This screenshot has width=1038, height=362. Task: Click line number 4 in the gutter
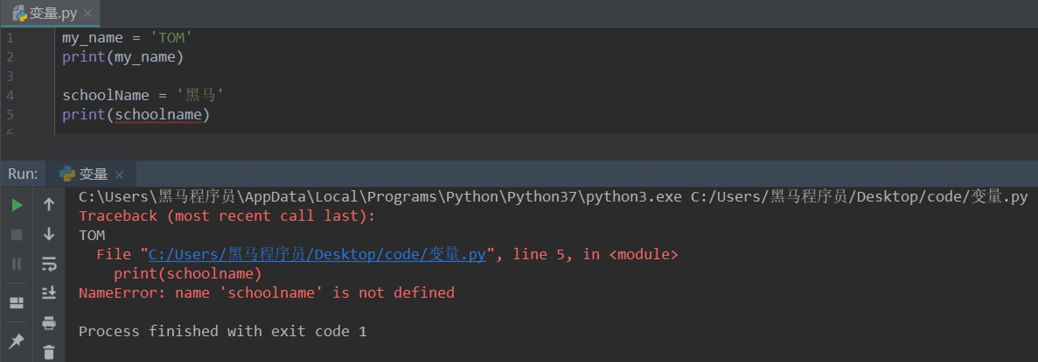(10, 95)
